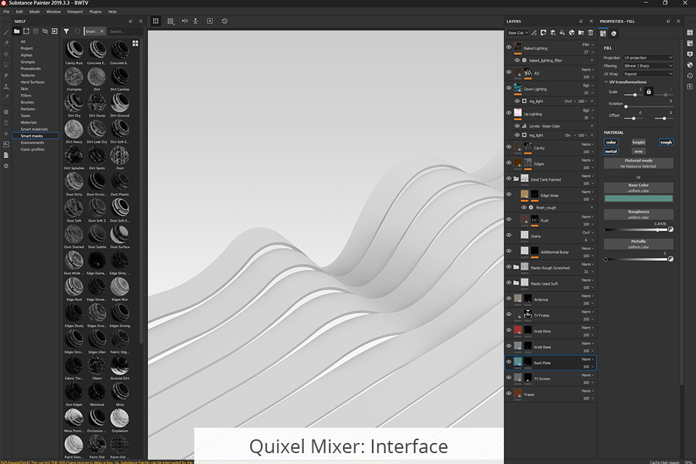Hide the Baked Lighting layer
The width and height of the screenshot is (696, 464).
(x=509, y=46)
